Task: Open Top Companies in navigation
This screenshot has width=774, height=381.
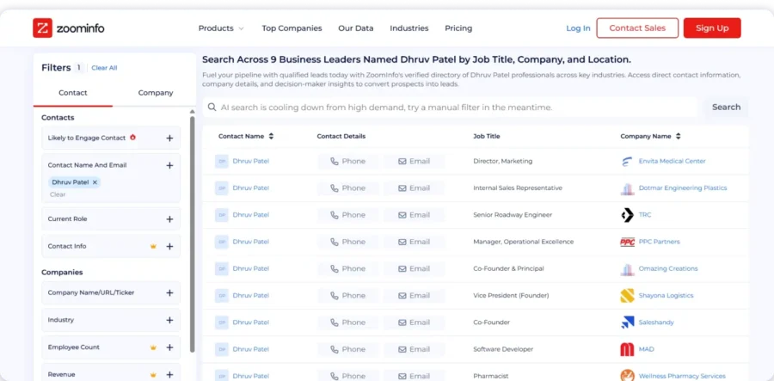Action: point(292,28)
